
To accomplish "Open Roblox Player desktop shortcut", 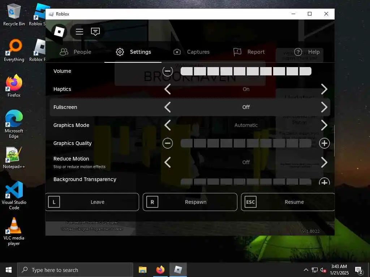I will pos(38,50).
